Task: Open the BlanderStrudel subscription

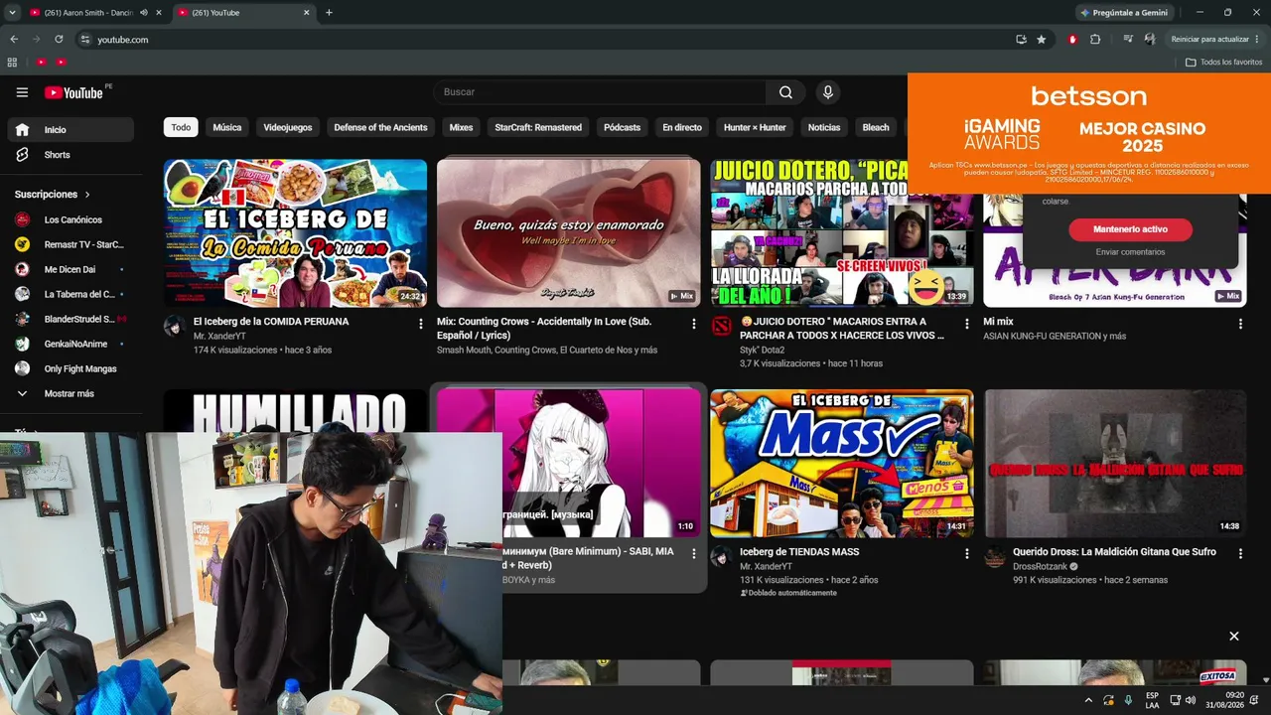Action: tap(71, 319)
